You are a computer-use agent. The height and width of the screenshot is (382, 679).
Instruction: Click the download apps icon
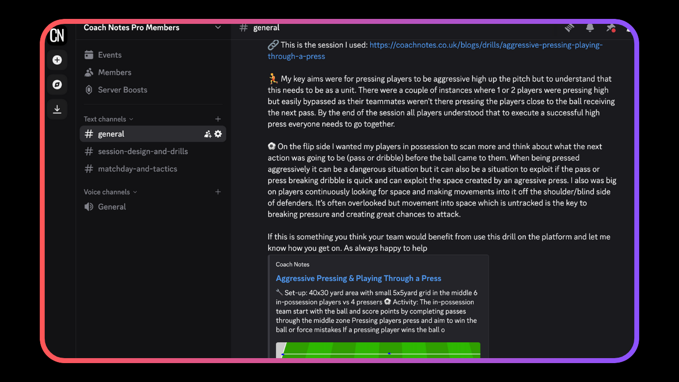(57, 109)
